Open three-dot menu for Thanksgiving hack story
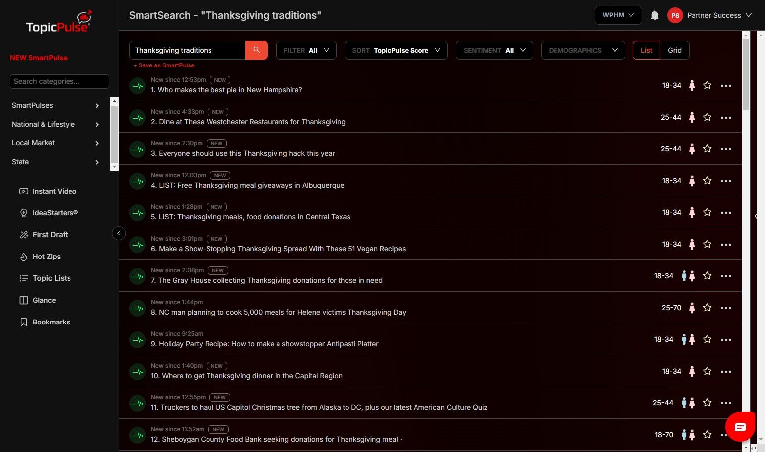 coord(726,149)
